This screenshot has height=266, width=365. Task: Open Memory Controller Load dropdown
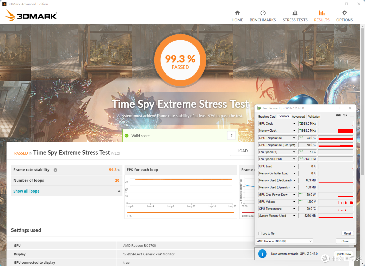click(294, 173)
